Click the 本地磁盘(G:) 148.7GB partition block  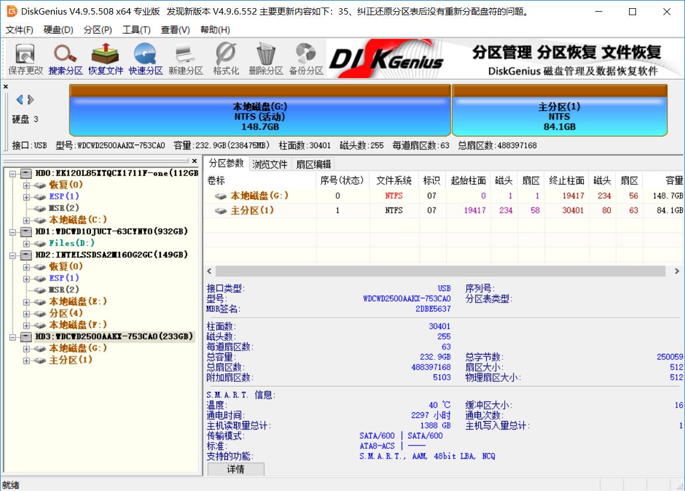260,111
